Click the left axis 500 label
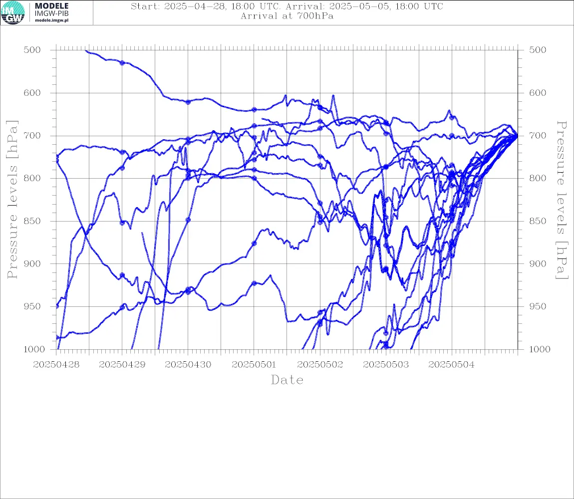 (32, 50)
